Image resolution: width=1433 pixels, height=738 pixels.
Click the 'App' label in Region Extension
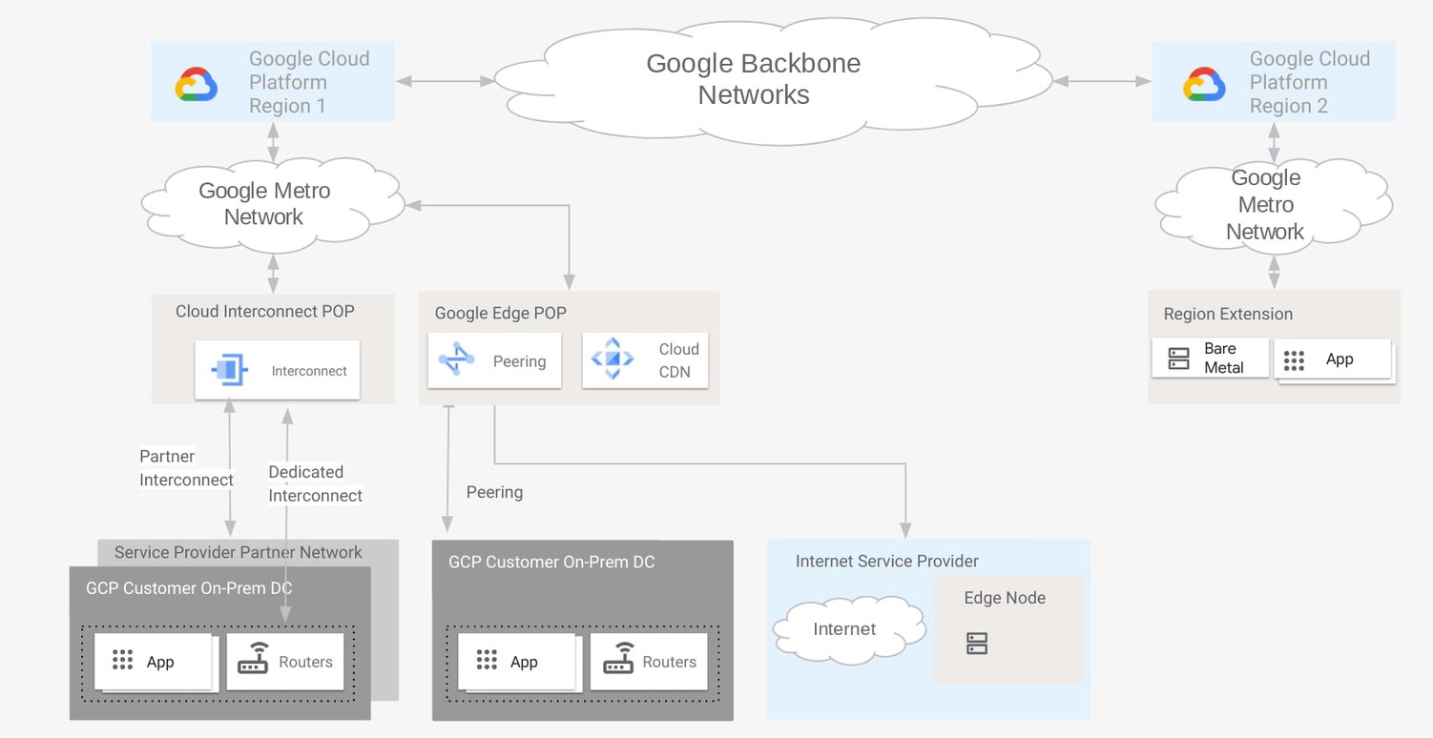pyautogui.click(x=1340, y=359)
